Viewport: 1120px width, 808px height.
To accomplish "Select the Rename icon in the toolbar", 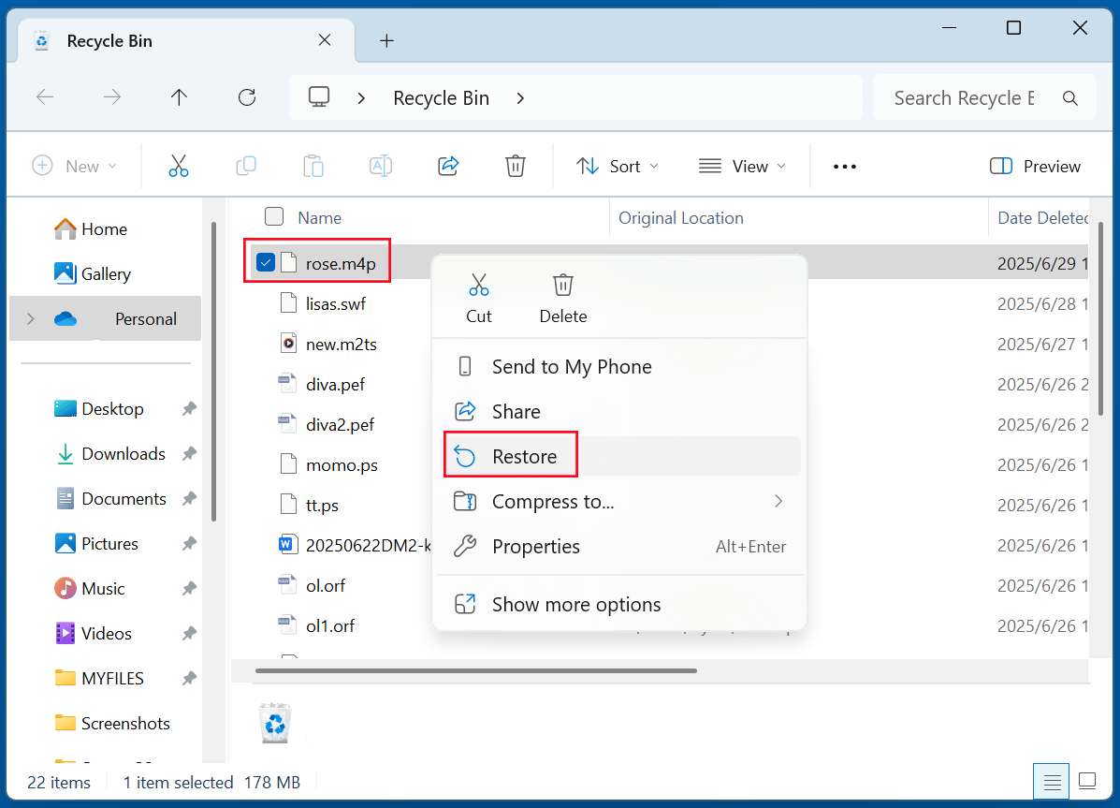I will (380, 166).
